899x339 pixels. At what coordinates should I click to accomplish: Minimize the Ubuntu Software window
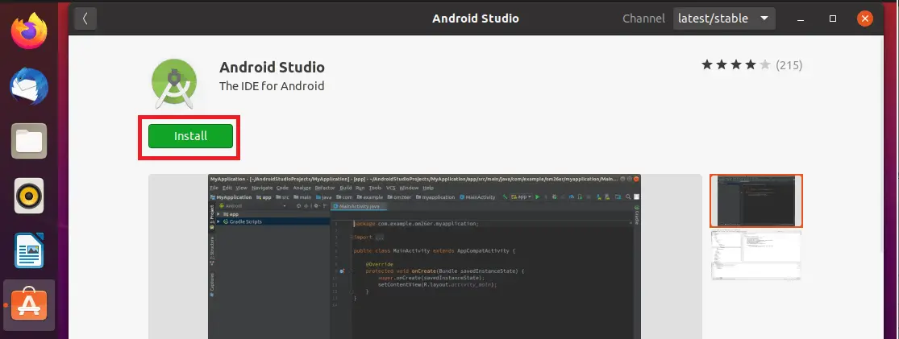[801, 18]
